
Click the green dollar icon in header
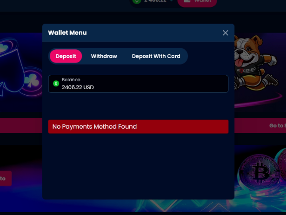pyautogui.click(x=137, y=1)
